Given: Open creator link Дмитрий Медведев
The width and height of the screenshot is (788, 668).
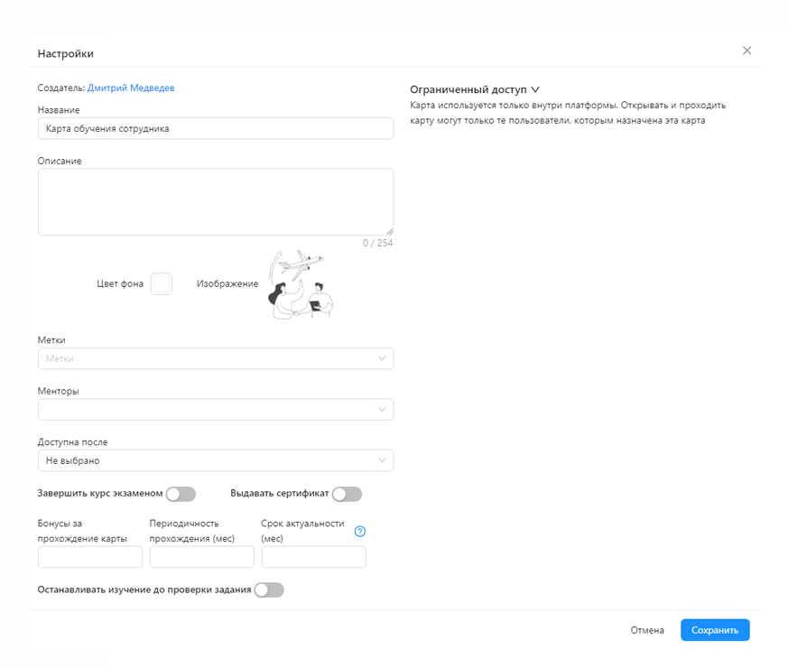Looking at the screenshot, I should 131,88.
